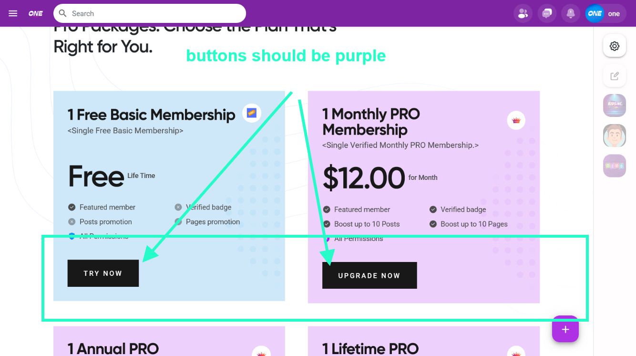This screenshot has height=356, width=636.
Task: Open the hamburger menu
Action: coord(13,13)
